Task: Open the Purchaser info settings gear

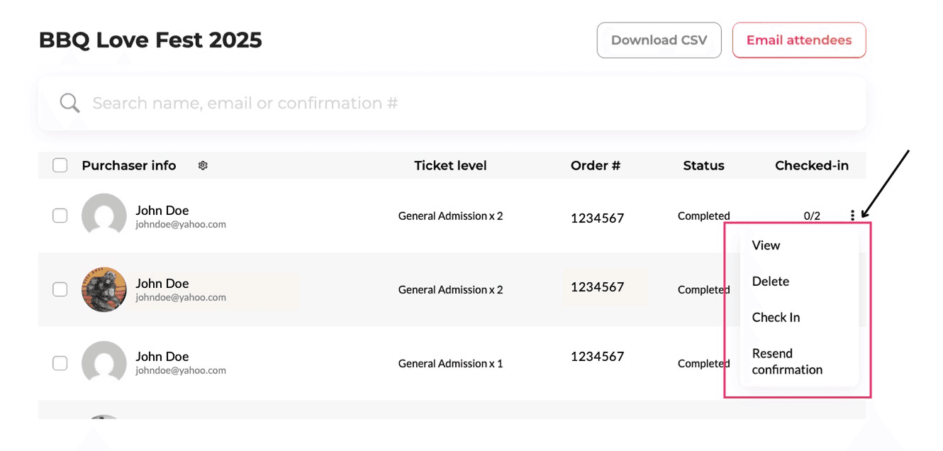Action: [203, 166]
